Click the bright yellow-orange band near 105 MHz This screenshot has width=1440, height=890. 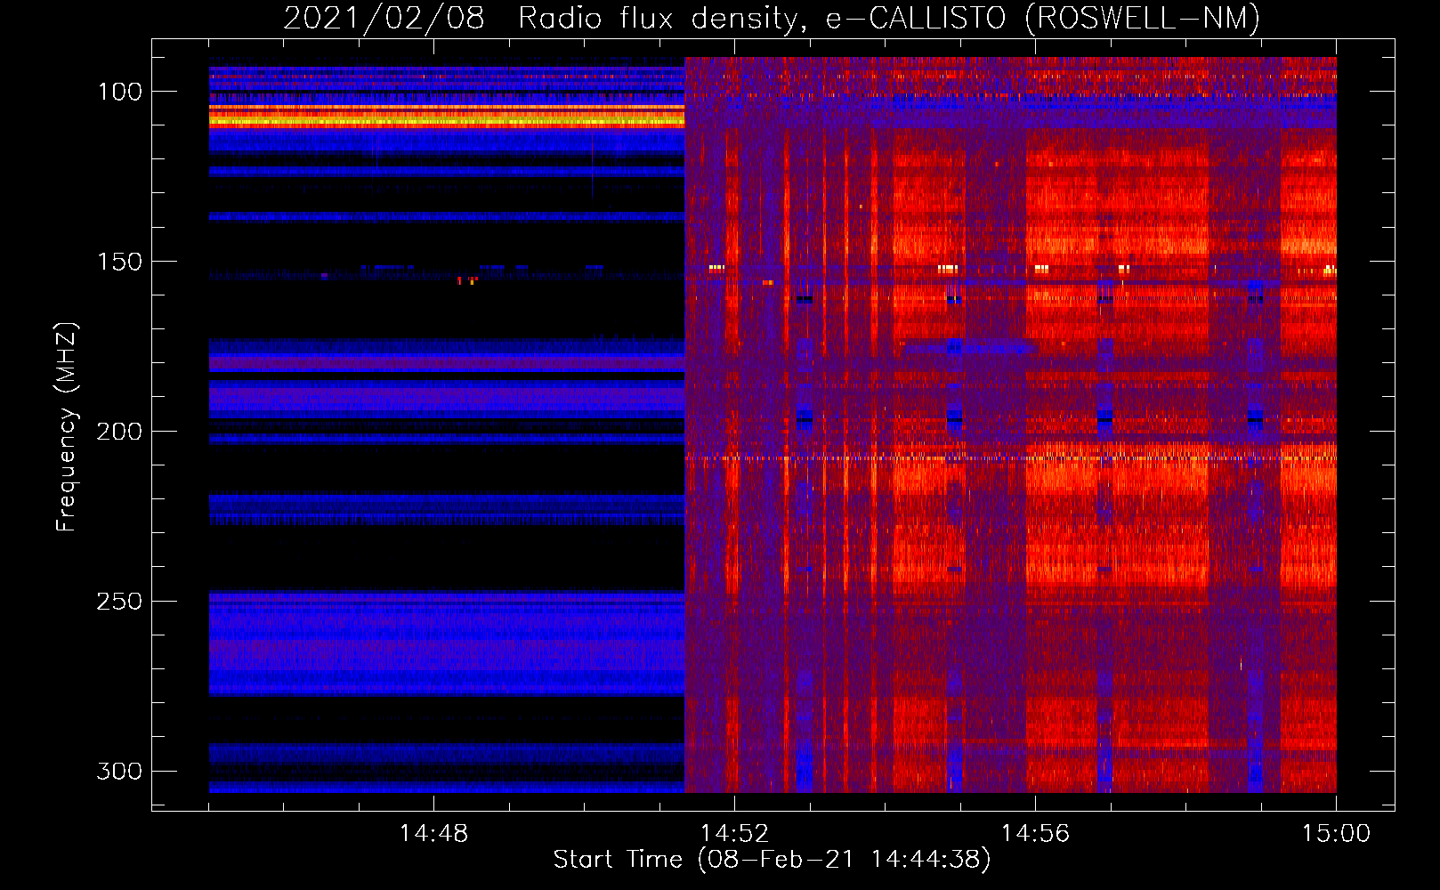click(447, 116)
